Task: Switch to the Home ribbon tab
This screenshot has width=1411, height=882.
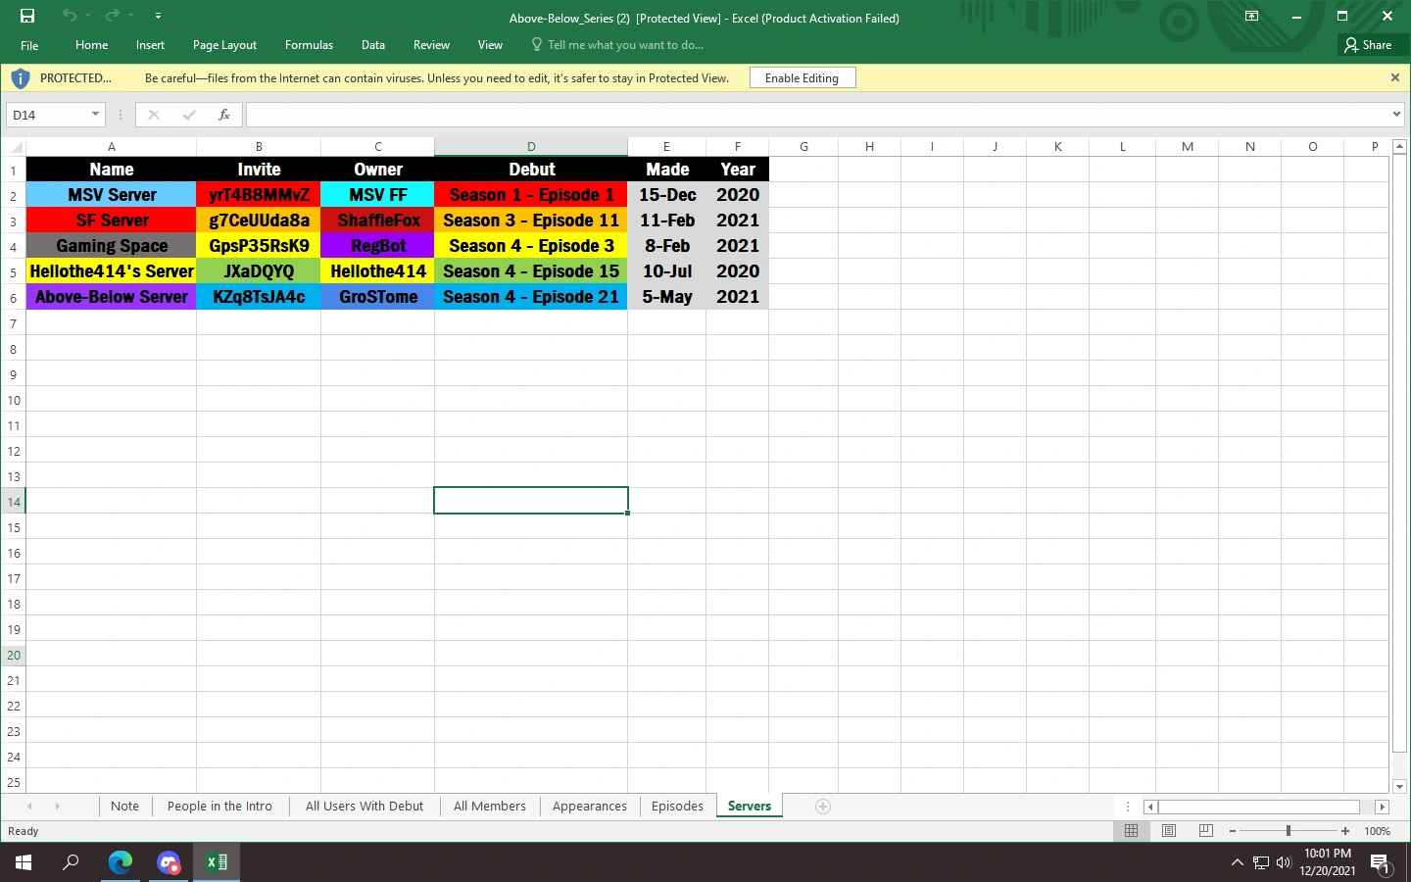Action: 92,45
